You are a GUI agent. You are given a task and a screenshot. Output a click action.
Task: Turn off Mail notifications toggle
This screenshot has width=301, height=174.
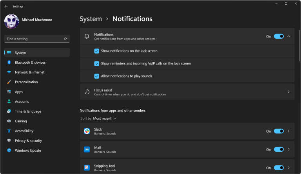click(x=279, y=149)
